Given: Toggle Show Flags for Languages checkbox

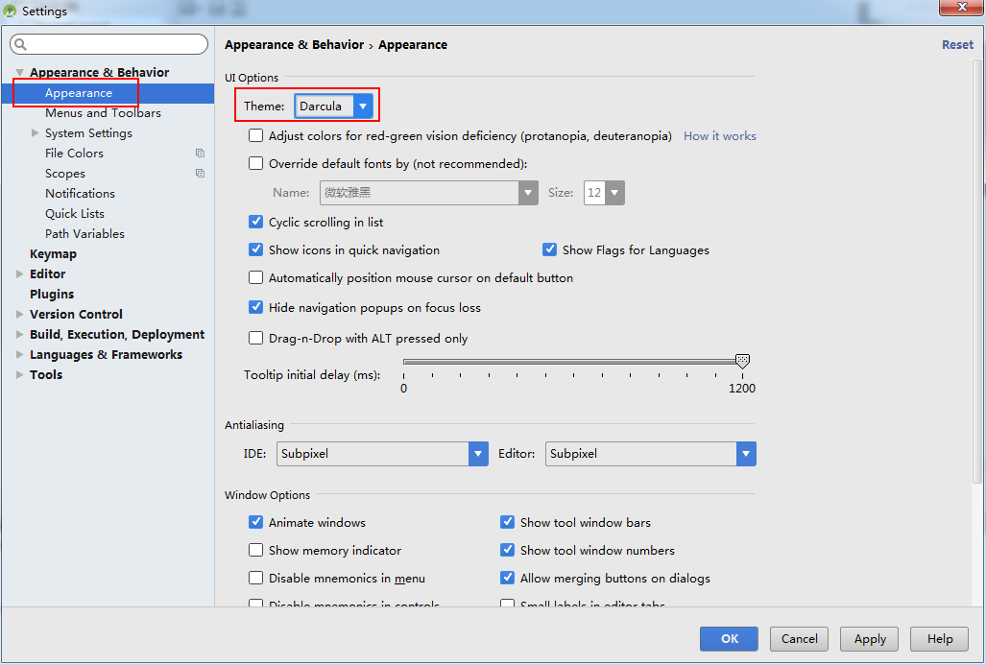Looking at the screenshot, I should pyautogui.click(x=549, y=249).
